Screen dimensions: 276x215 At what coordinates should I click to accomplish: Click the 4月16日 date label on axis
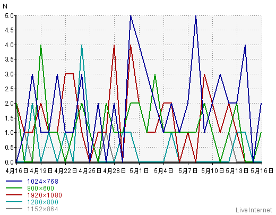[x=17, y=171]
